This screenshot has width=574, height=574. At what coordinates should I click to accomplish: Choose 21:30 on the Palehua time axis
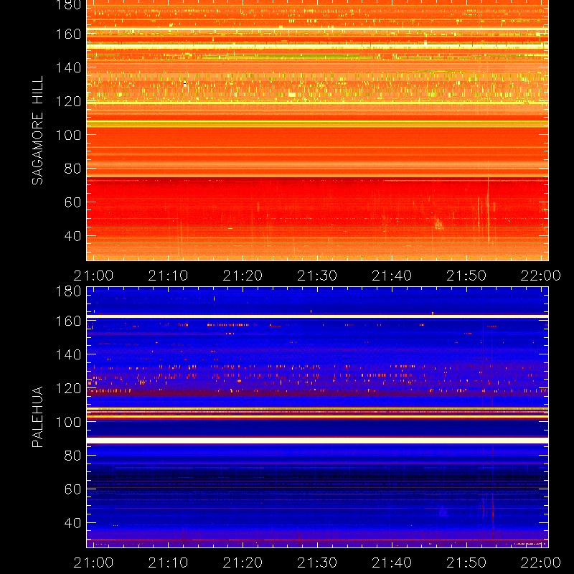pyautogui.click(x=317, y=563)
